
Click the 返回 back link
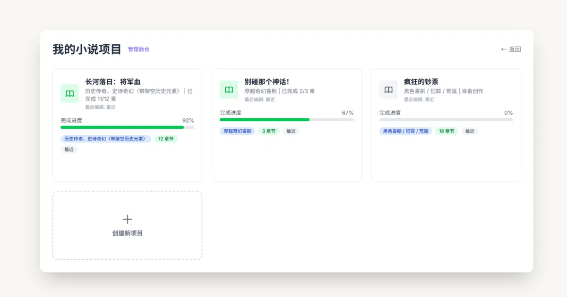point(511,49)
